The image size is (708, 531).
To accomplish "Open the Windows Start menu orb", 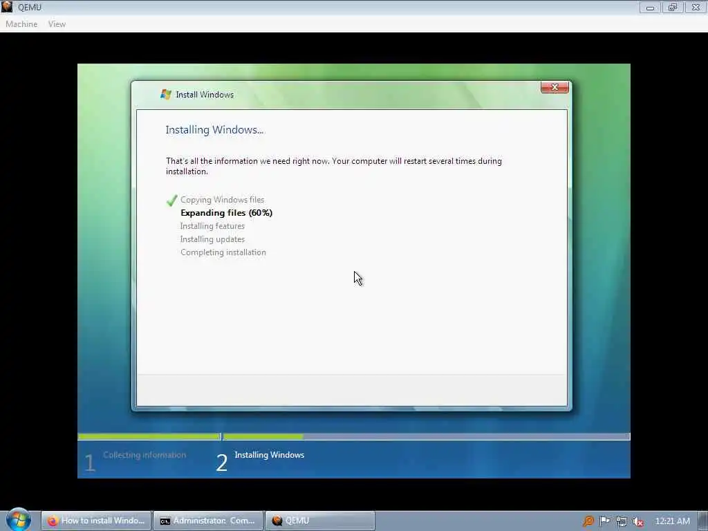I will tap(19, 520).
